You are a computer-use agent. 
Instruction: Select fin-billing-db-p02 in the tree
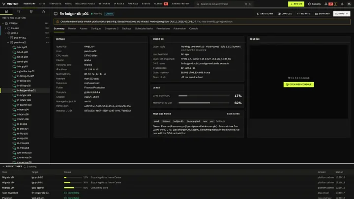[25, 76]
